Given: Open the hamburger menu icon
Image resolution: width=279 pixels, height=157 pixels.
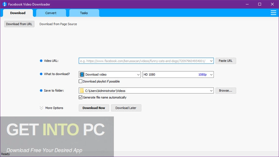Looking at the screenshot, I should 273,13.
